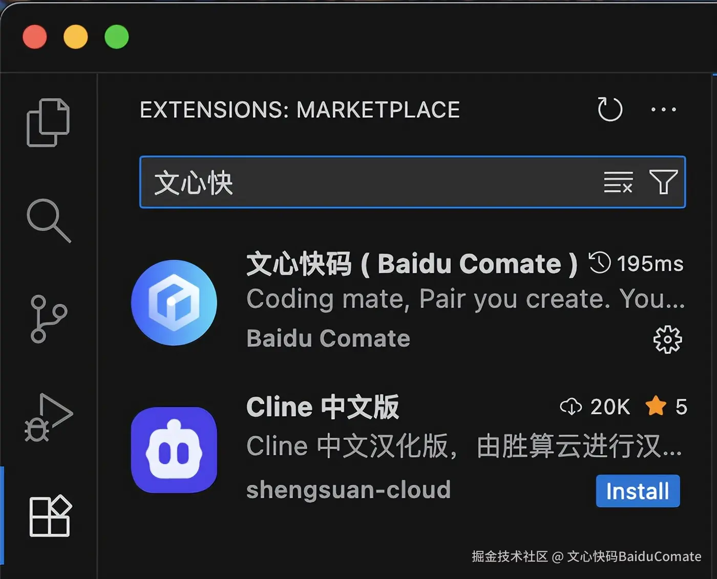Click the Baidu Comate extension logo
Screen dimensions: 717x579
174,302
